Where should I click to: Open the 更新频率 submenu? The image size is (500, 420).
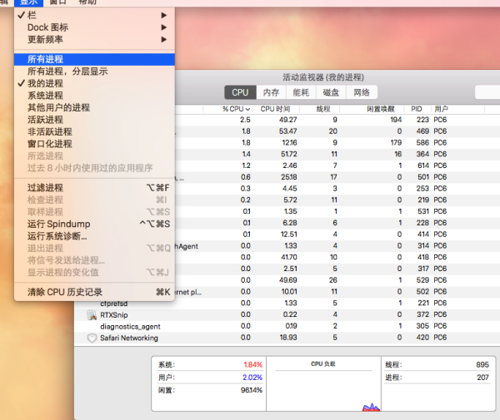[x=94, y=39]
